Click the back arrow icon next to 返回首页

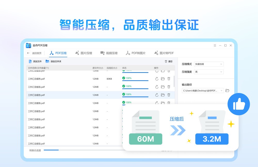(x=28, y=53)
